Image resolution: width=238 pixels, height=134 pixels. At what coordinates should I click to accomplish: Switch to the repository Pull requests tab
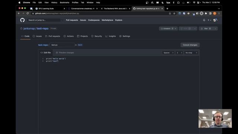click(x=52, y=36)
